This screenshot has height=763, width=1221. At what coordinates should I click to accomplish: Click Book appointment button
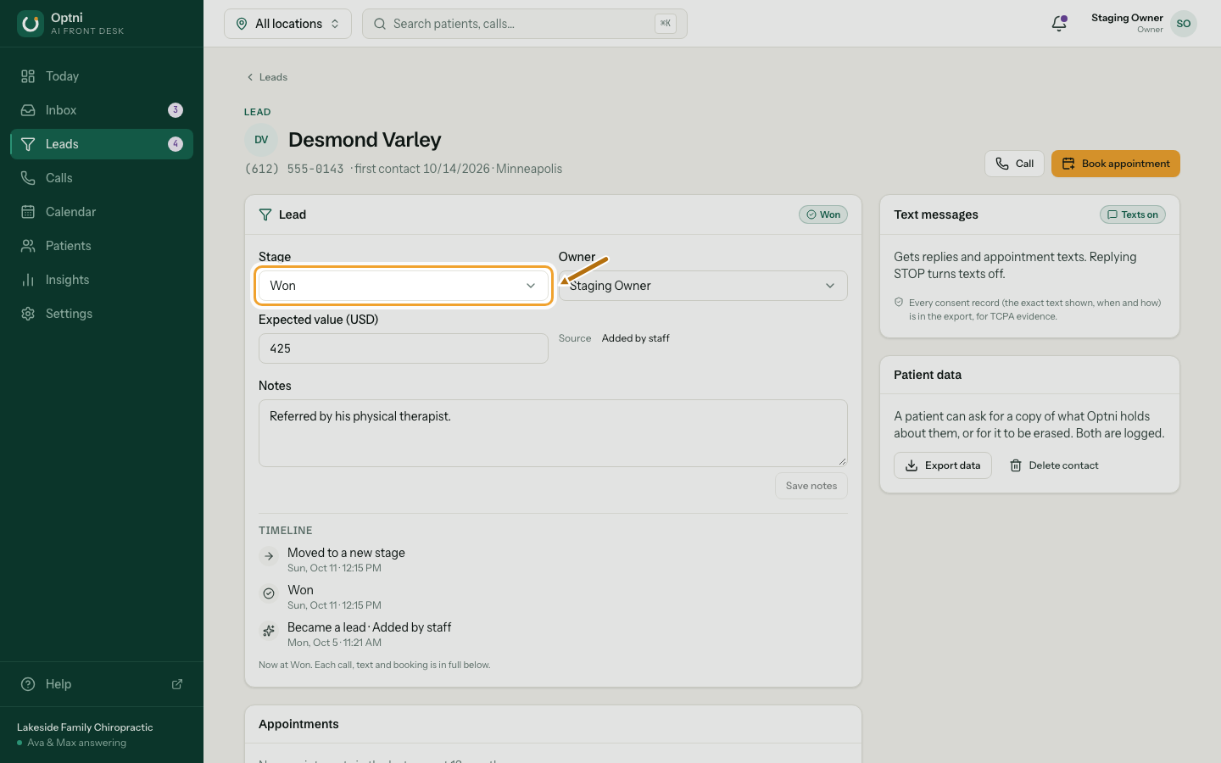[x=1116, y=164]
